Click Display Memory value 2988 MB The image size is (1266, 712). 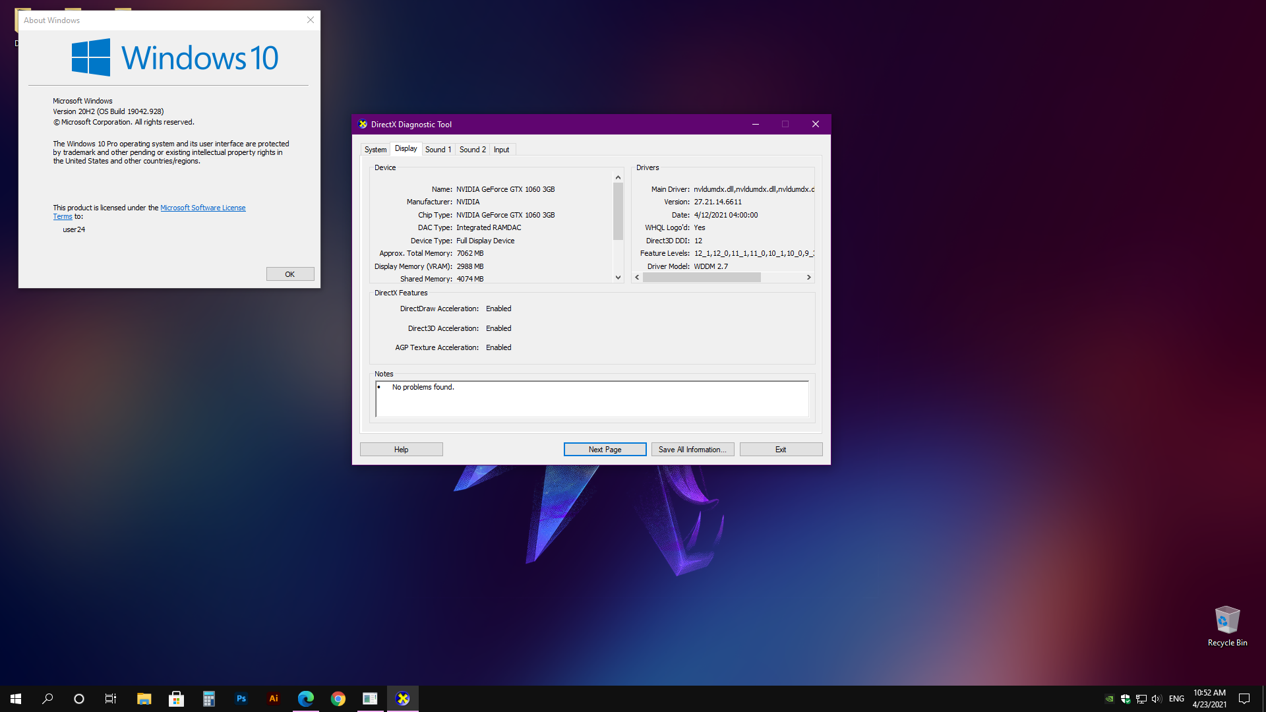coord(470,266)
